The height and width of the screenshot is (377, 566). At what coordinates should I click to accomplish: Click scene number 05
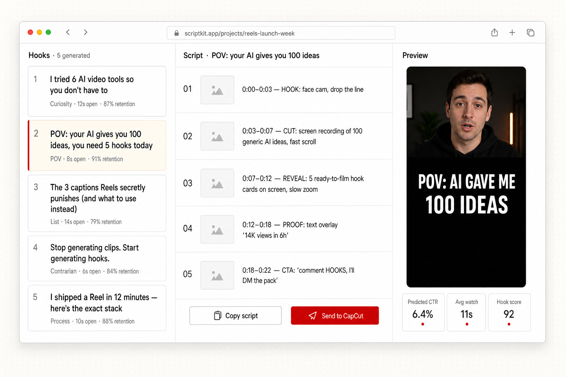point(188,274)
